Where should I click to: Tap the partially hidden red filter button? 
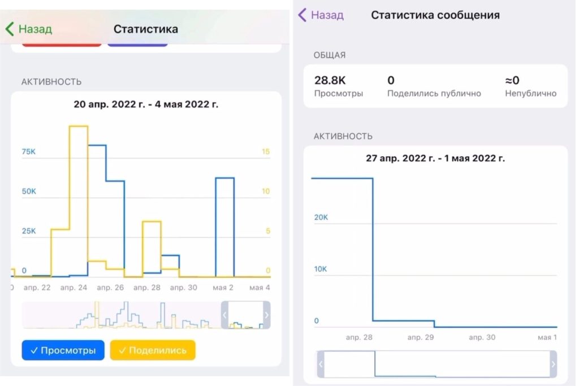tap(62, 44)
